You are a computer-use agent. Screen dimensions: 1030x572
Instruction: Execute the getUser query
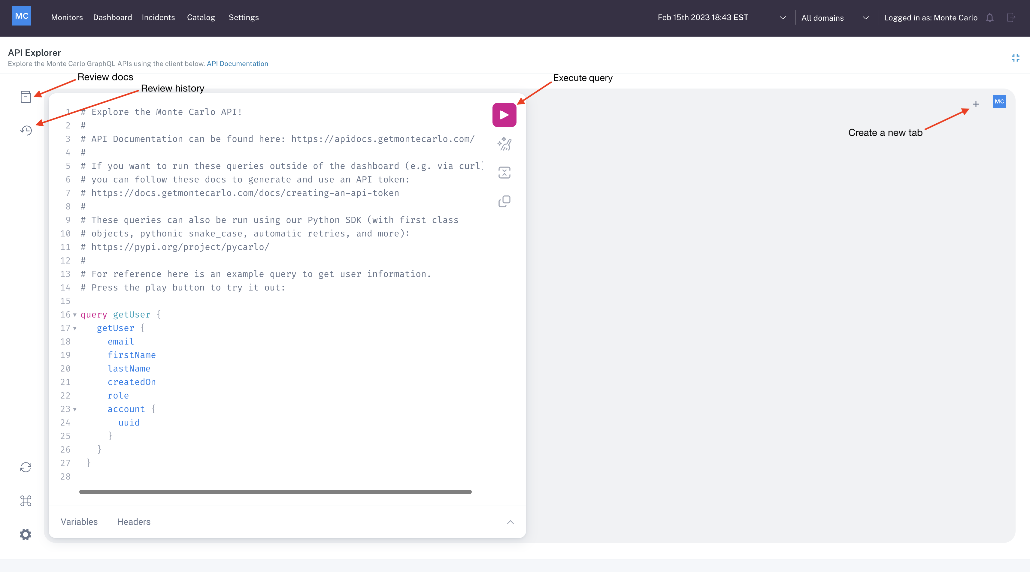click(504, 115)
